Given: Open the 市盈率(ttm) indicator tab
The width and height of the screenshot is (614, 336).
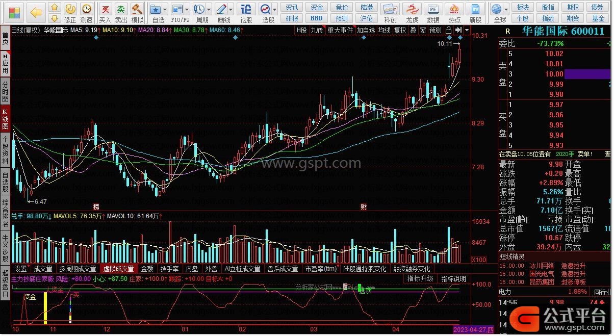Looking at the screenshot, I should [321, 269].
